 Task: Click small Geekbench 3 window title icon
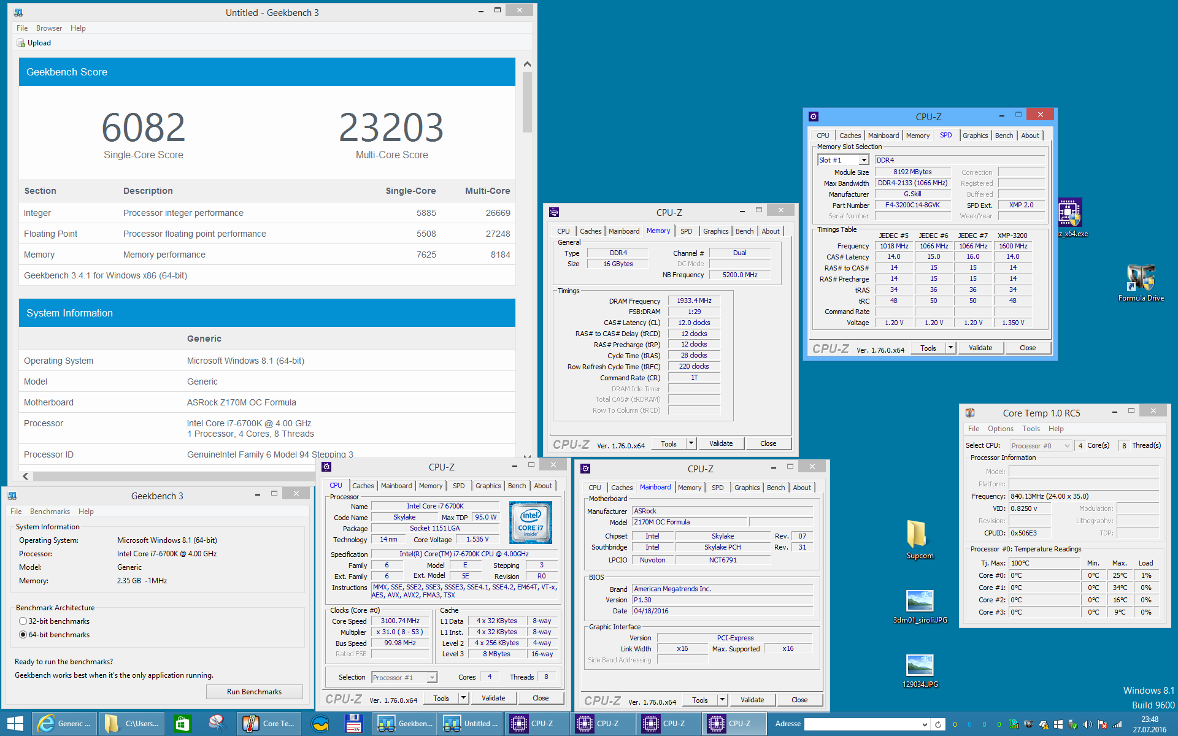(12, 496)
